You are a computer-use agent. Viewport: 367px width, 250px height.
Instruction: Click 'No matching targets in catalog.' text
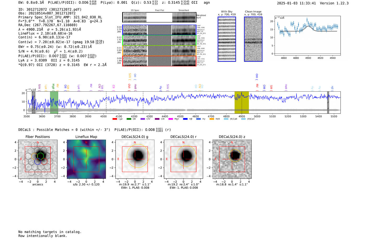coord(50,232)
